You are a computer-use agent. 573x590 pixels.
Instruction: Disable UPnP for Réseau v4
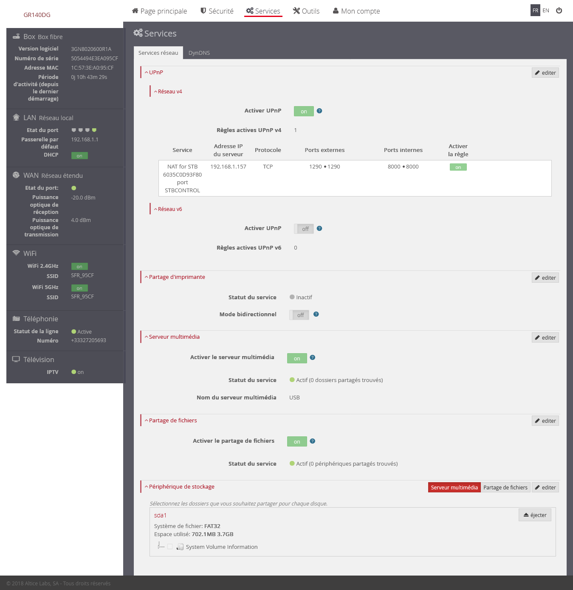[303, 111]
